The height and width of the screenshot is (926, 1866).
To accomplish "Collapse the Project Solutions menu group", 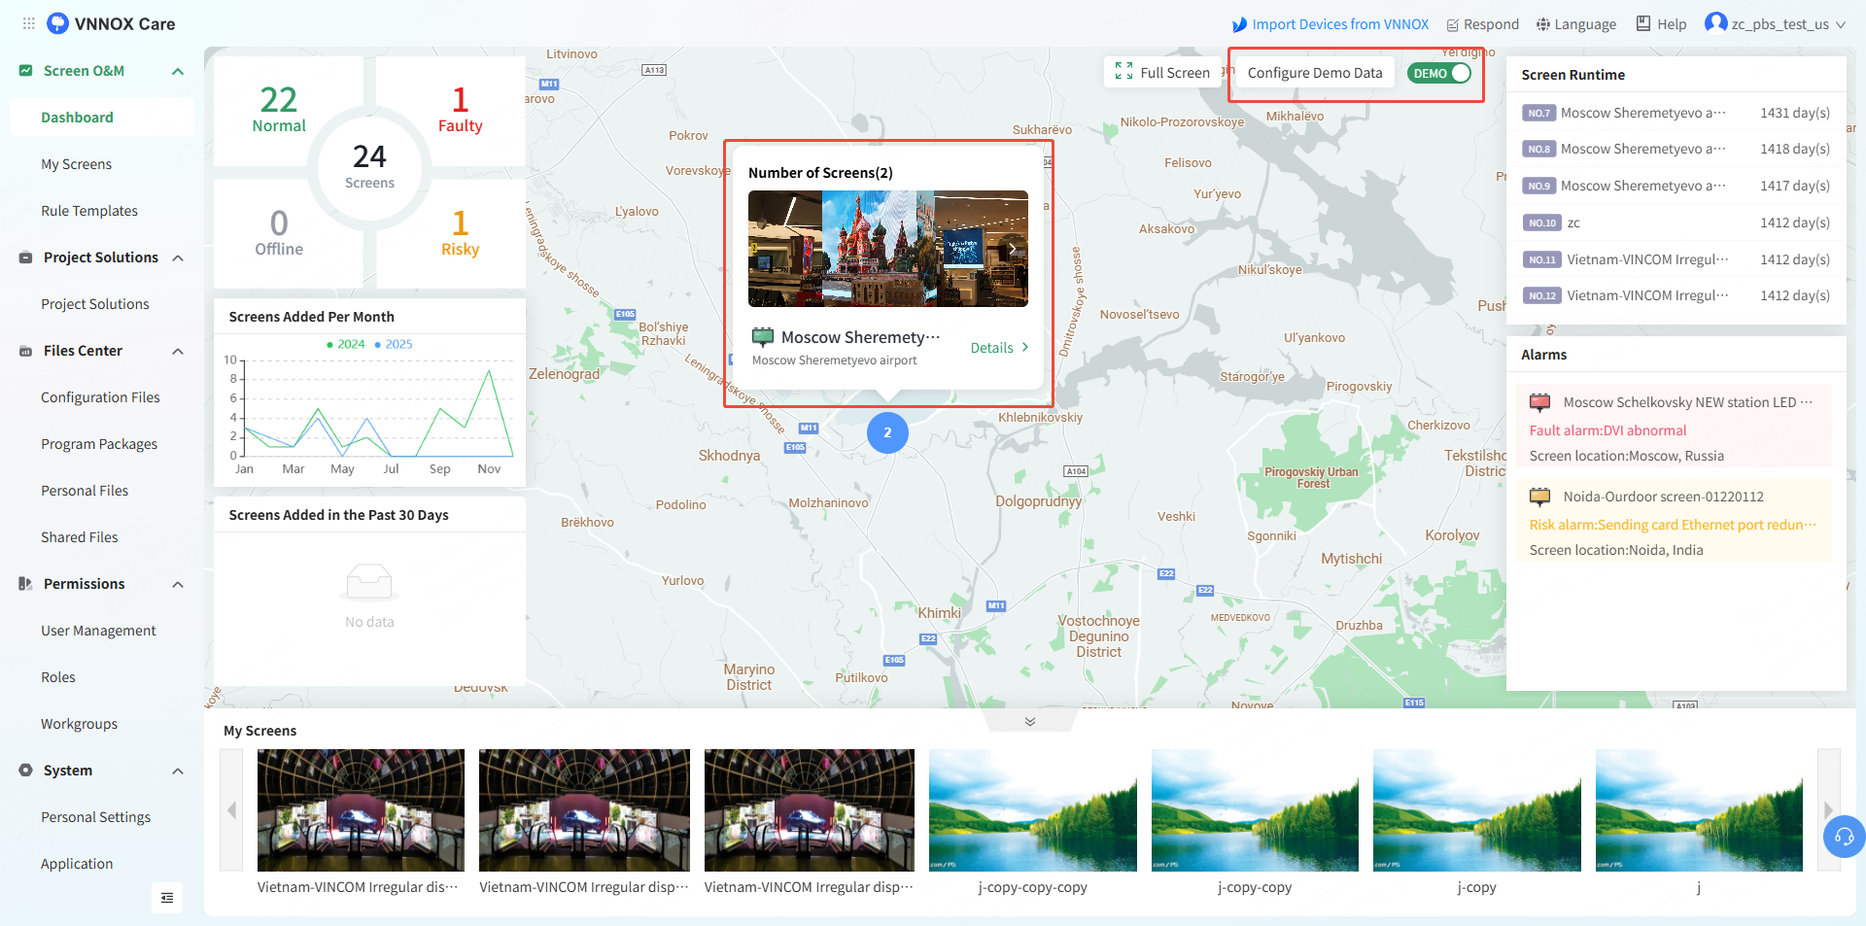I will (x=178, y=257).
